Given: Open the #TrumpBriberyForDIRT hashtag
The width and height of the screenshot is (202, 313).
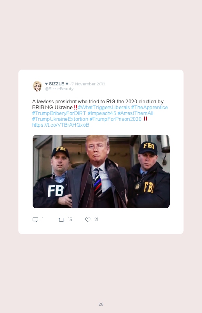Looking at the screenshot, I should (x=59, y=113).
